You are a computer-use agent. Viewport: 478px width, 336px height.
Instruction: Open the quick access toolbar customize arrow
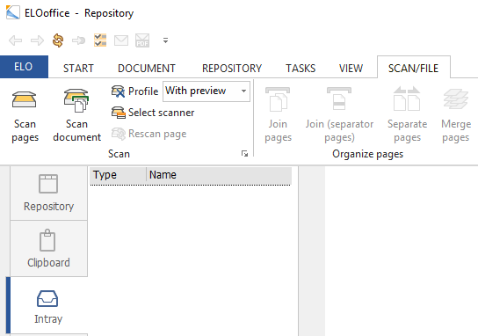[x=165, y=40]
